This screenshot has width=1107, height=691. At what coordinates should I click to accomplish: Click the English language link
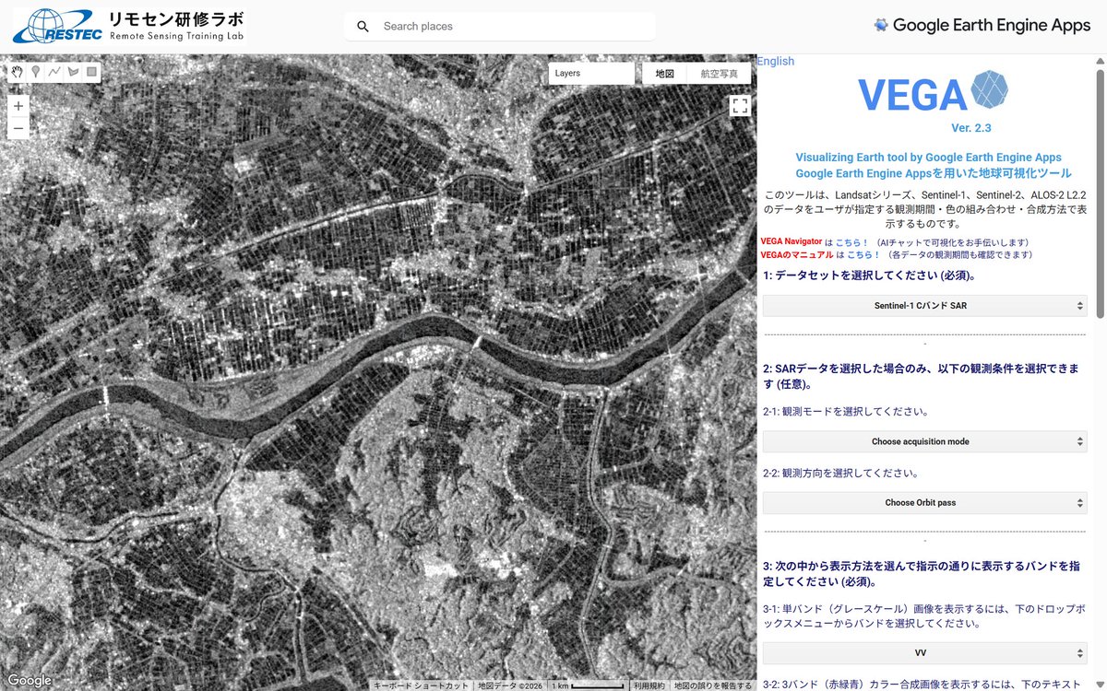click(776, 62)
